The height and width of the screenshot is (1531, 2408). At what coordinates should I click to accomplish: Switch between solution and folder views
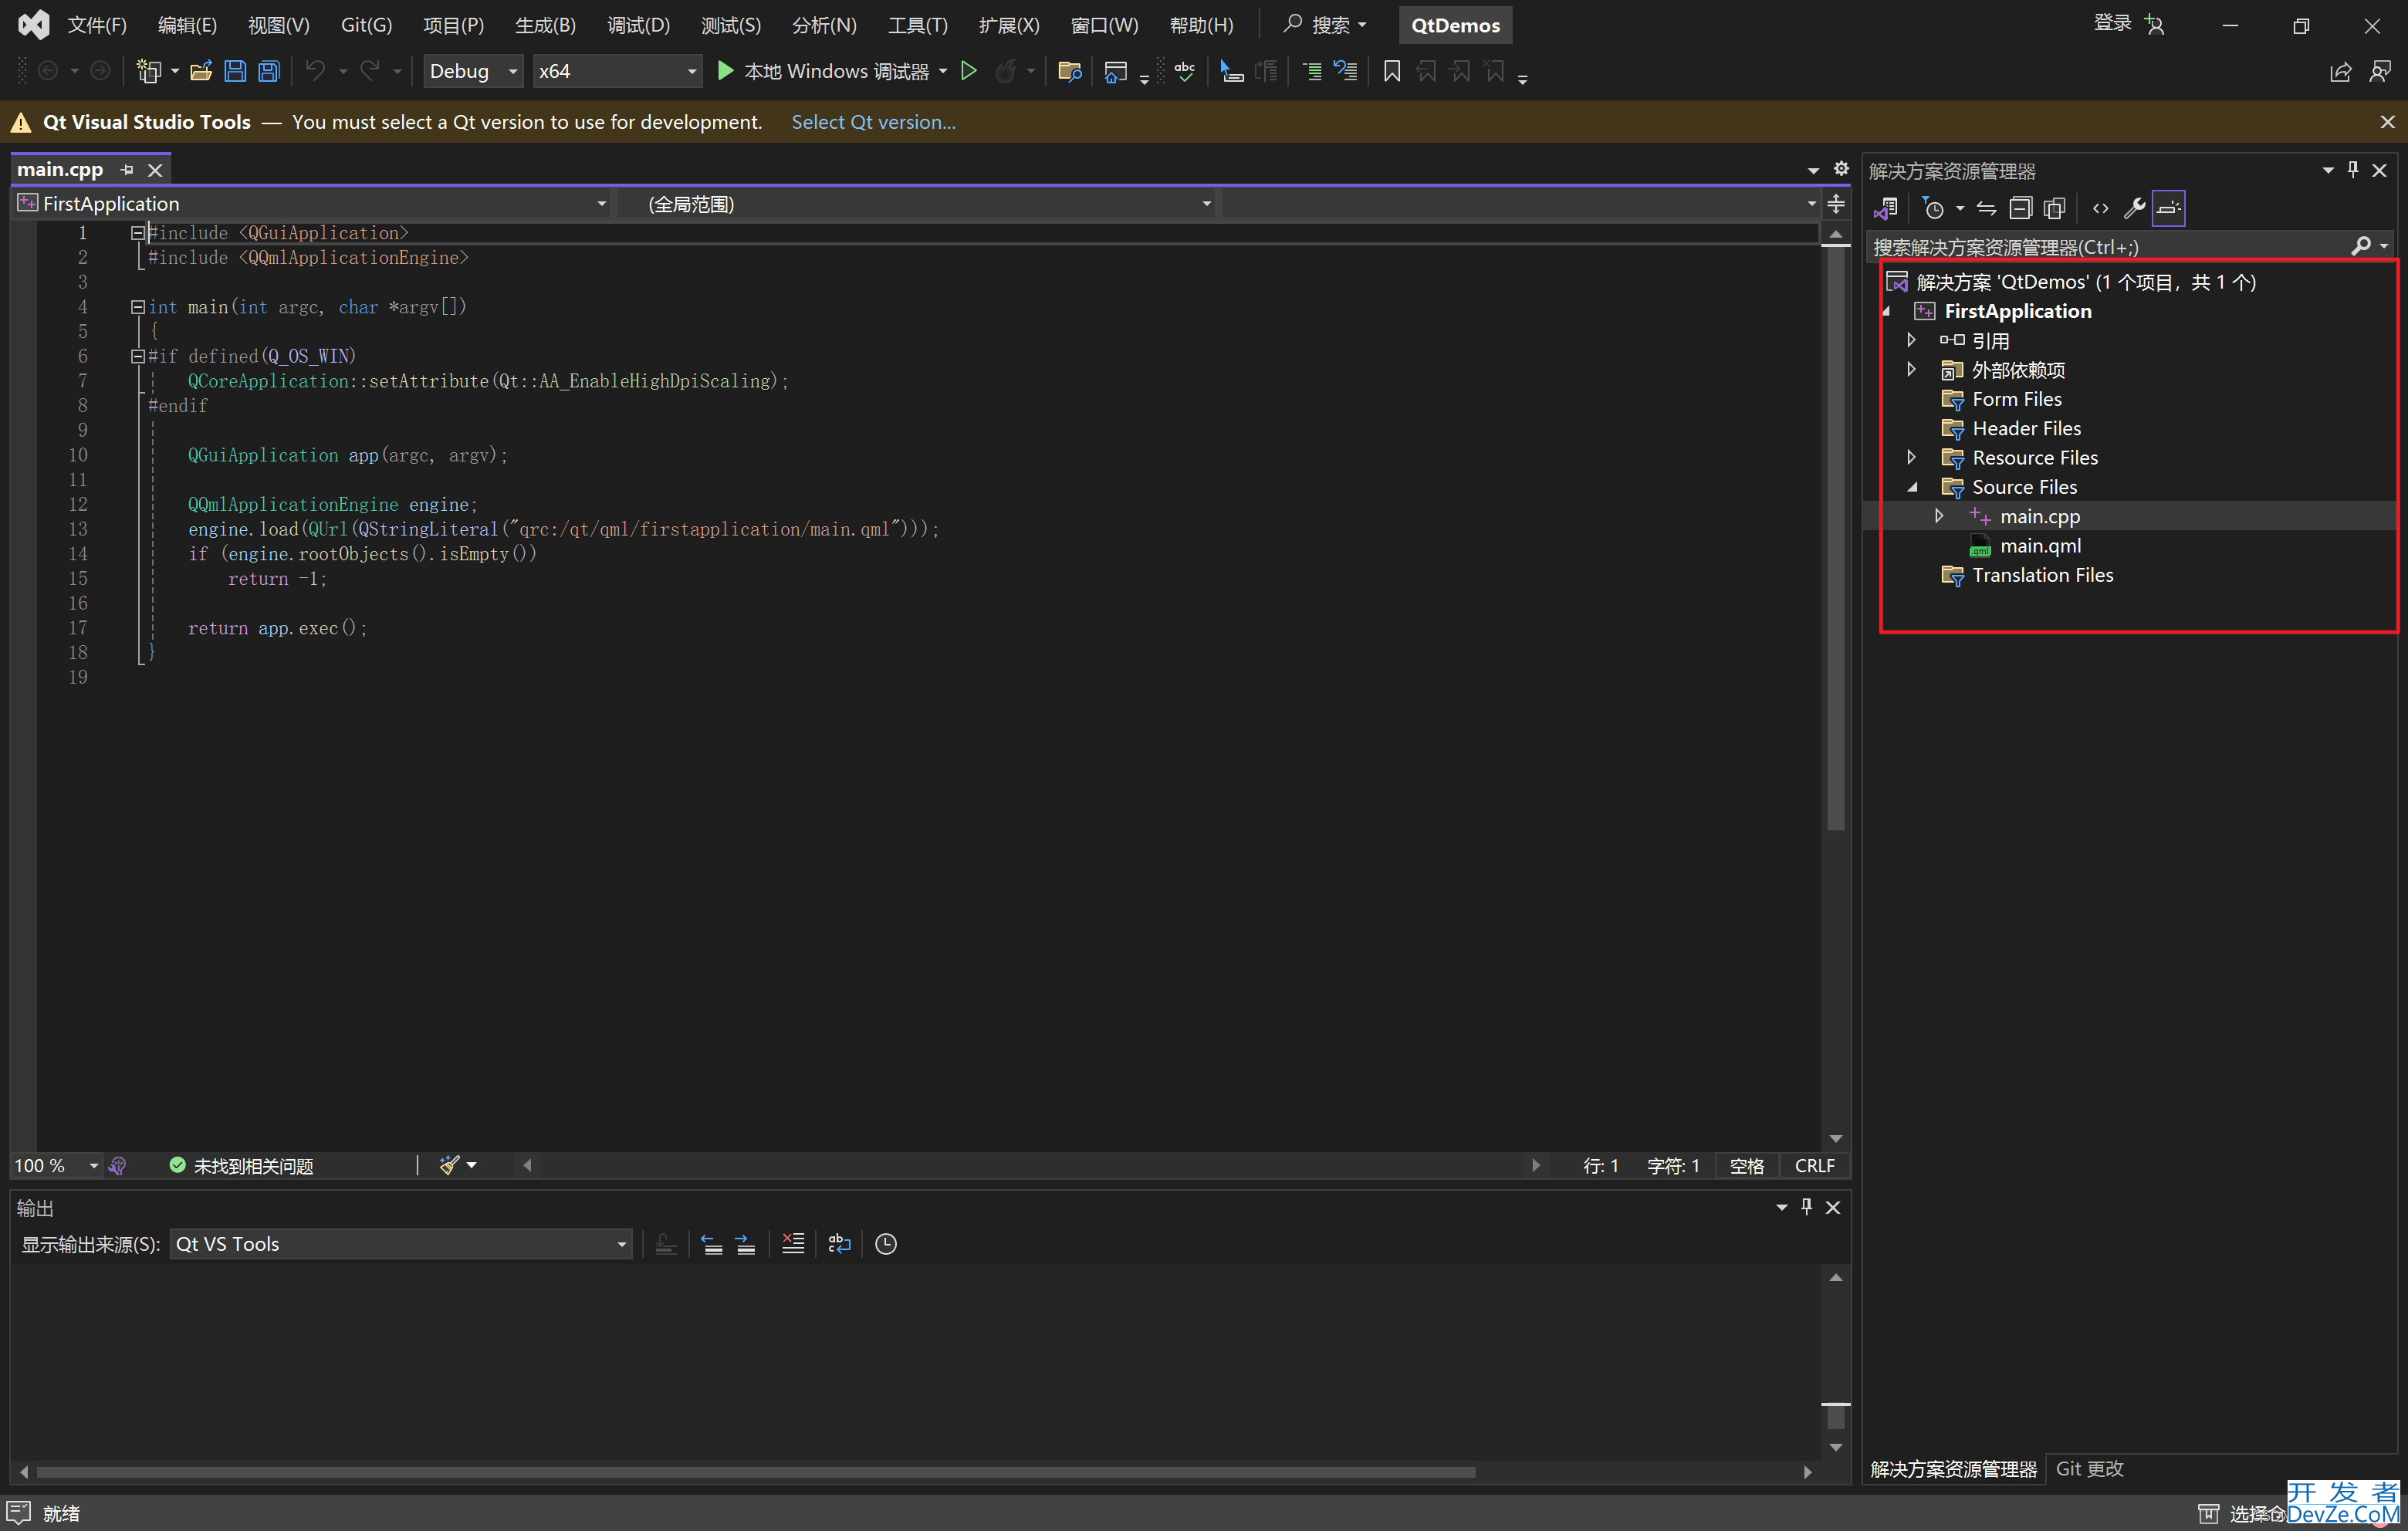point(1886,209)
